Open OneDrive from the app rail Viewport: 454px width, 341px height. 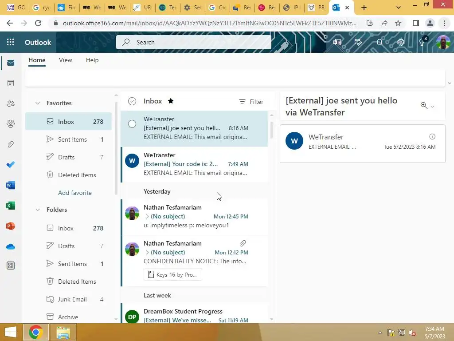coord(11,246)
